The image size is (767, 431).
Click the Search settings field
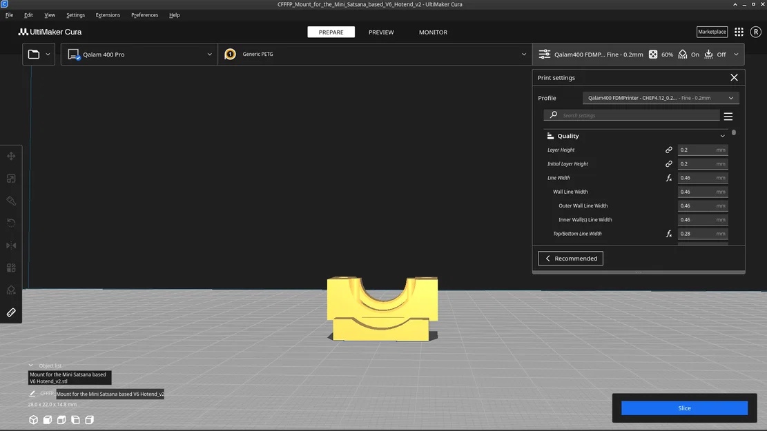(632, 115)
